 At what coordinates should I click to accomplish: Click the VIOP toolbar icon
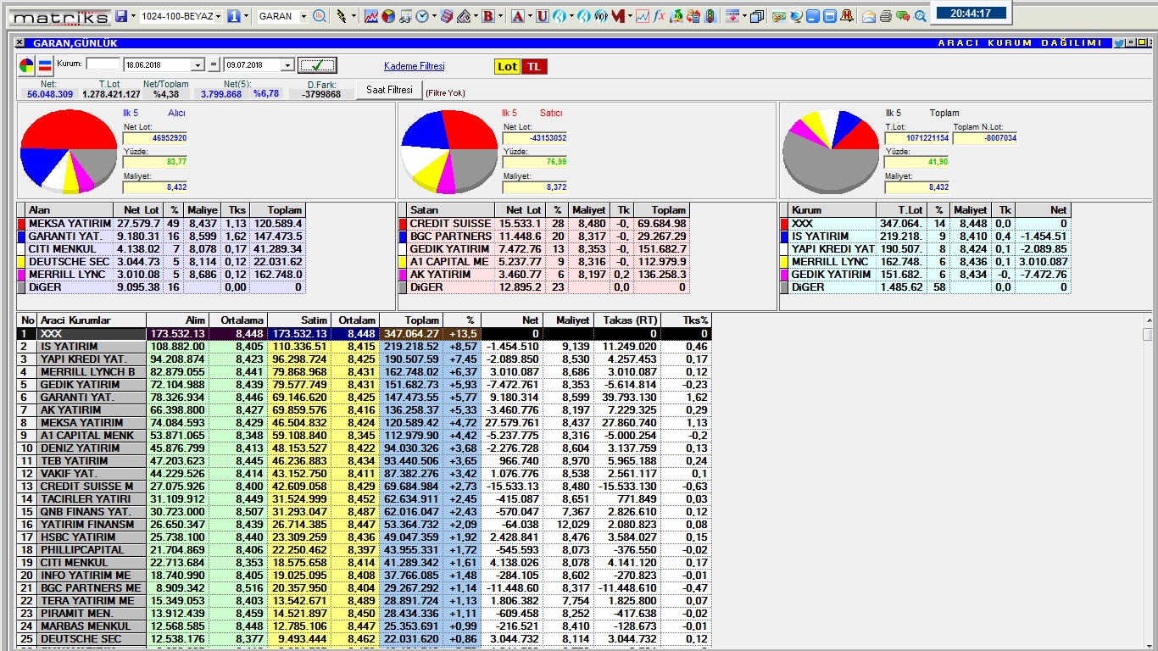point(600,16)
